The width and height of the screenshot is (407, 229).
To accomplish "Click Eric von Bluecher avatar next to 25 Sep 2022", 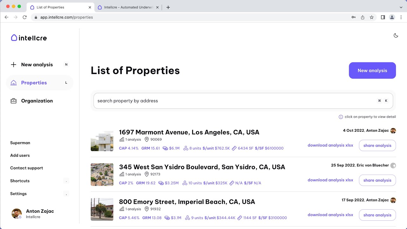I will pos(393,165).
